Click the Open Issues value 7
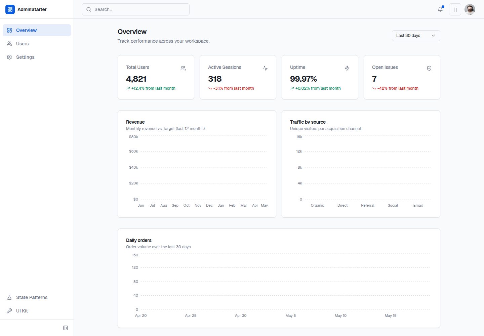The width and height of the screenshot is (484, 336). coord(374,79)
